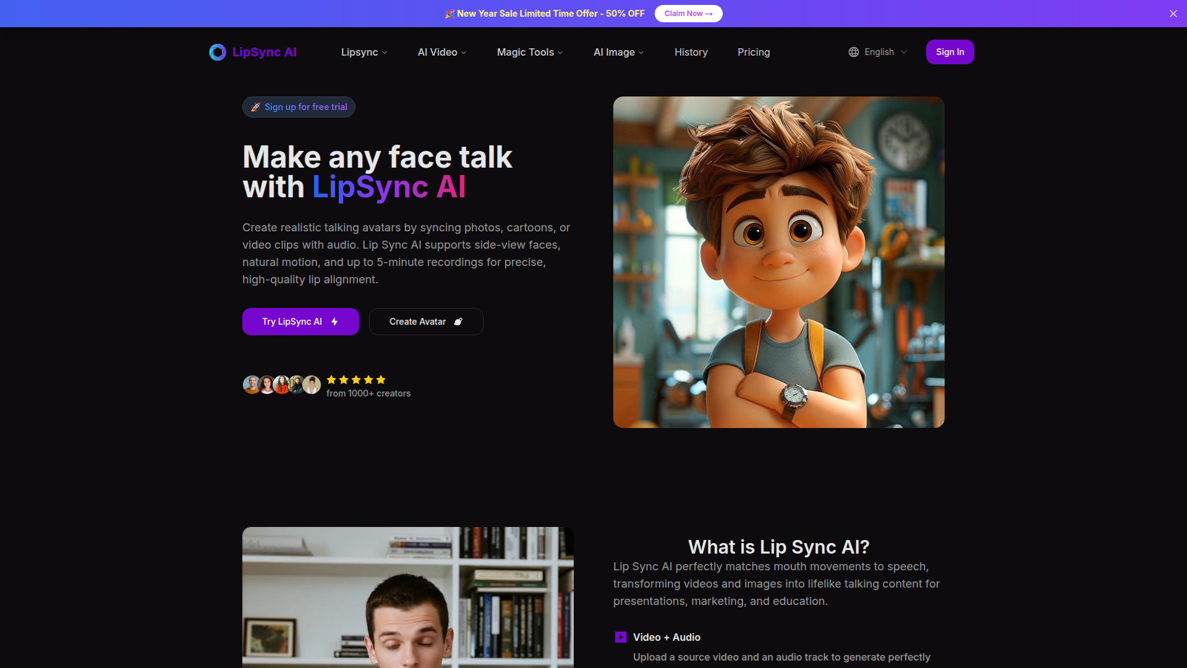Close the New Year Sale banner
This screenshot has height=668, width=1187.
[x=1173, y=14]
